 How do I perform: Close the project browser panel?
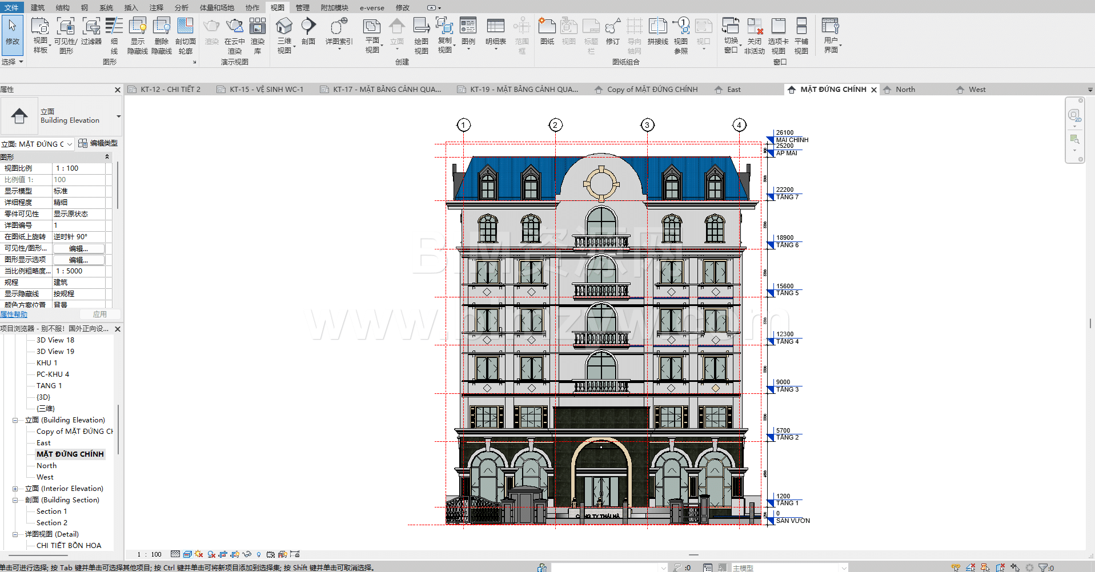coord(118,329)
